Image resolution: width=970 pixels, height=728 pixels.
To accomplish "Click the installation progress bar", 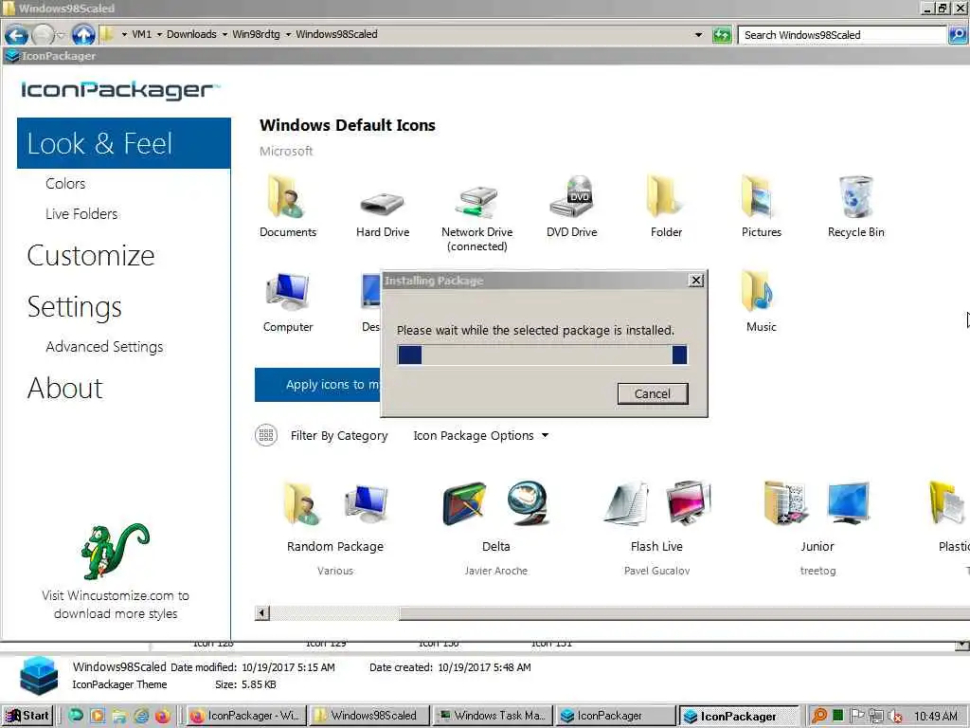I will [543, 355].
